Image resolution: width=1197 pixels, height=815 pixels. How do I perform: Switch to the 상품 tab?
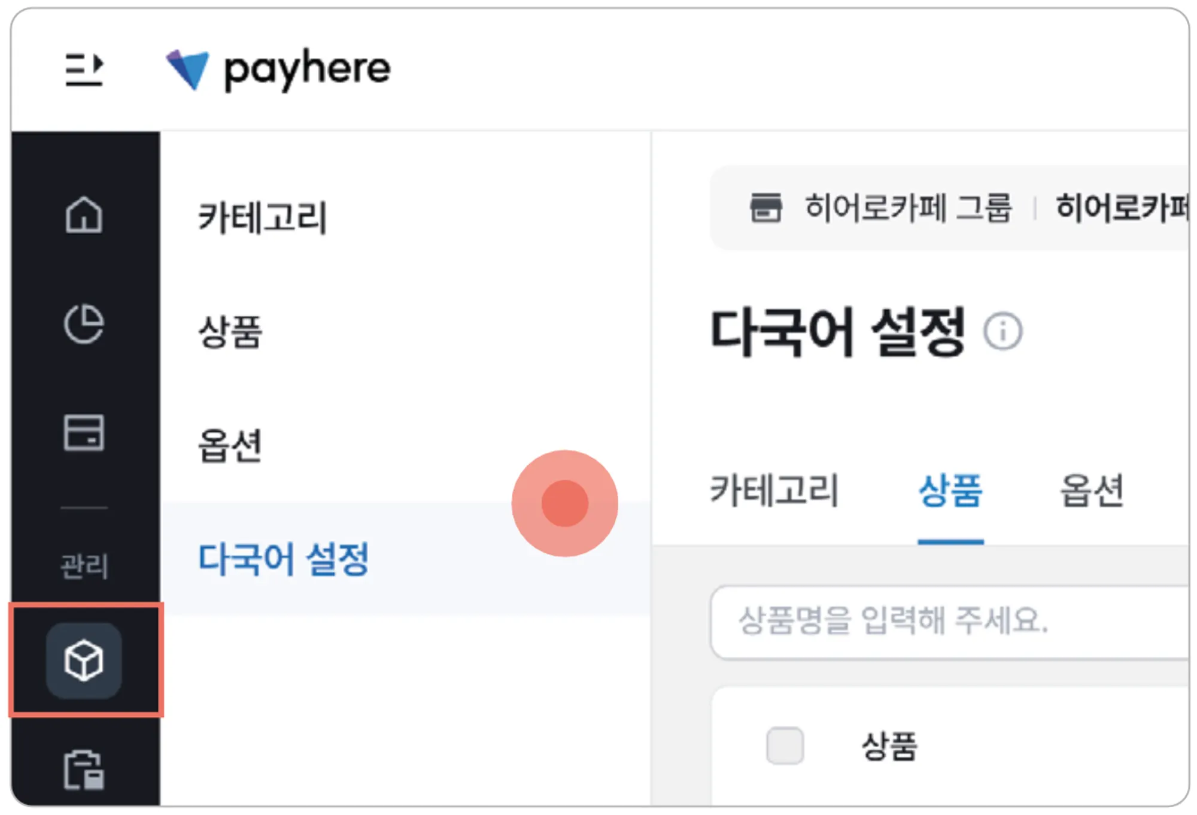click(x=950, y=490)
